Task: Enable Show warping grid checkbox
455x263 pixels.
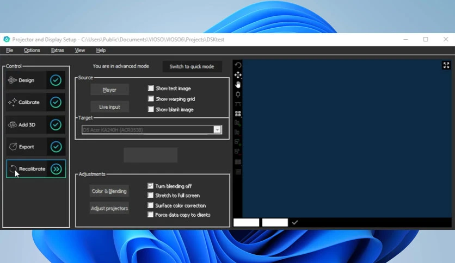Action: click(151, 99)
